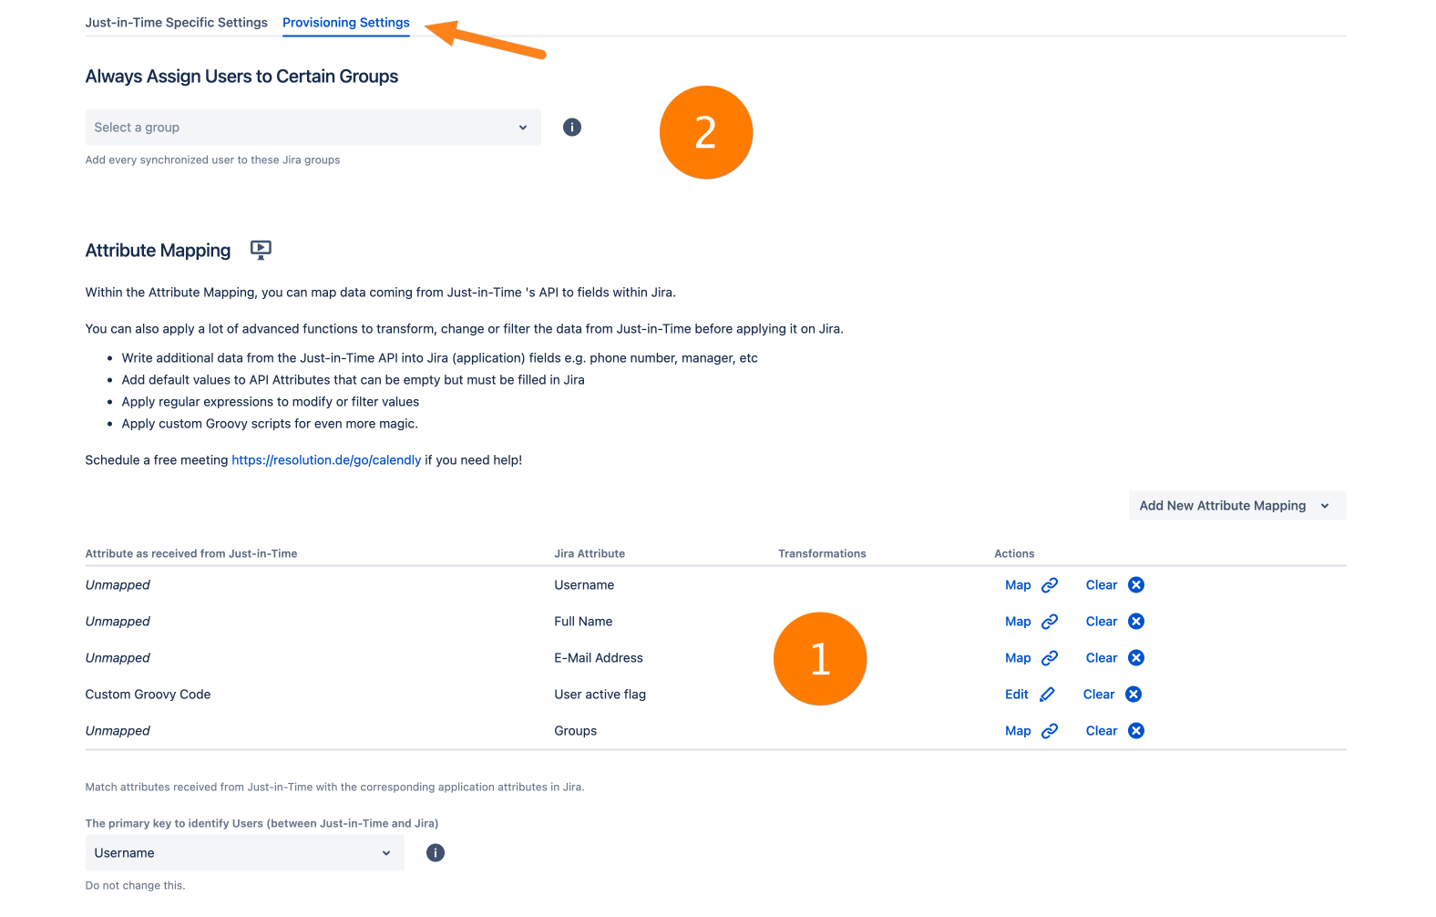Click Edit for User active flag

click(1016, 695)
